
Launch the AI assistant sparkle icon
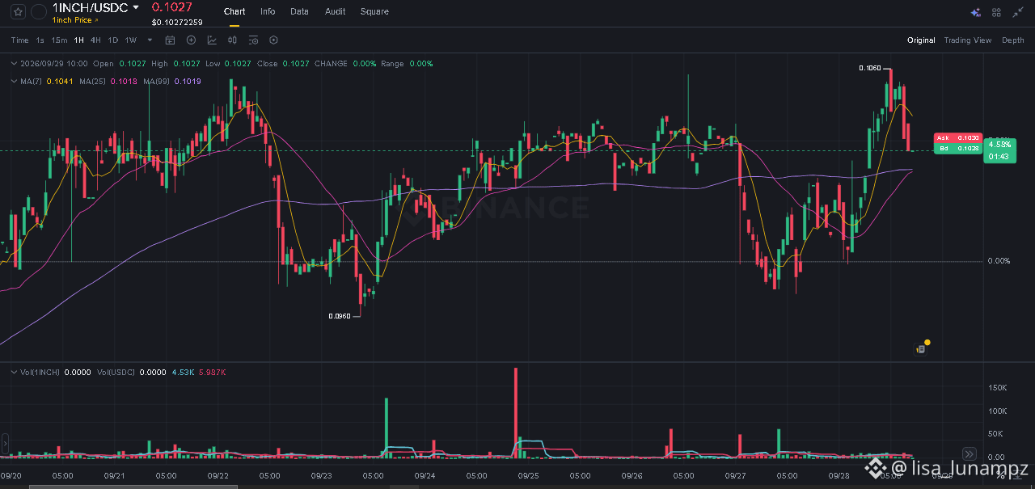pyautogui.click(x=976, y=12)
